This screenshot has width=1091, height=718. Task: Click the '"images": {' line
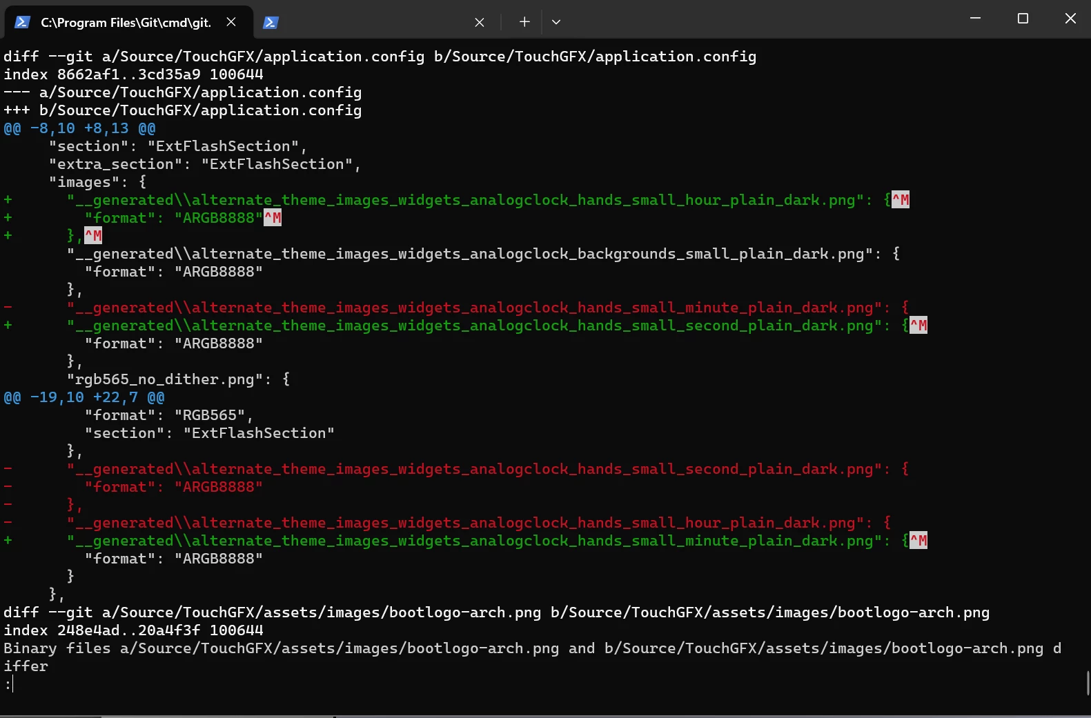[97, 182]
